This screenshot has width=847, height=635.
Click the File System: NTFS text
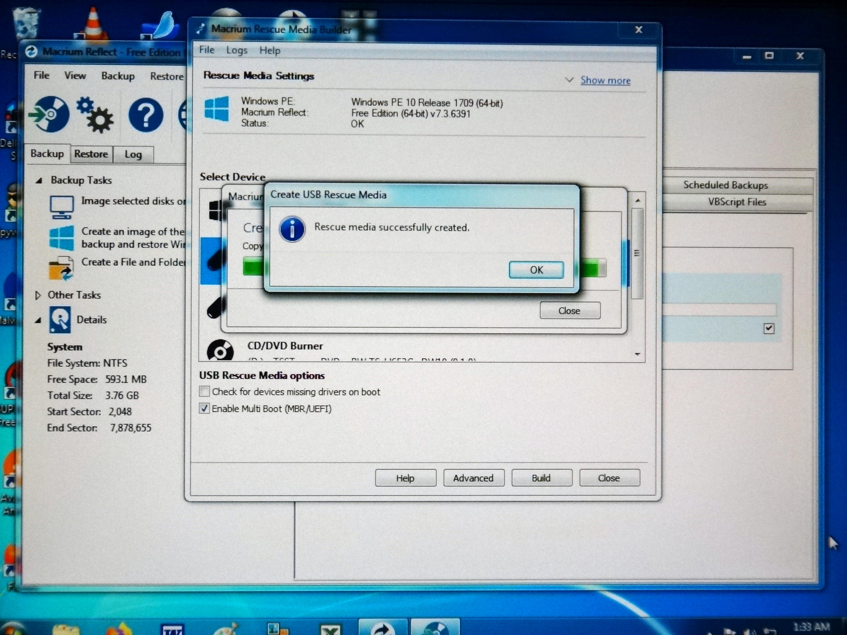coord(87,363)
